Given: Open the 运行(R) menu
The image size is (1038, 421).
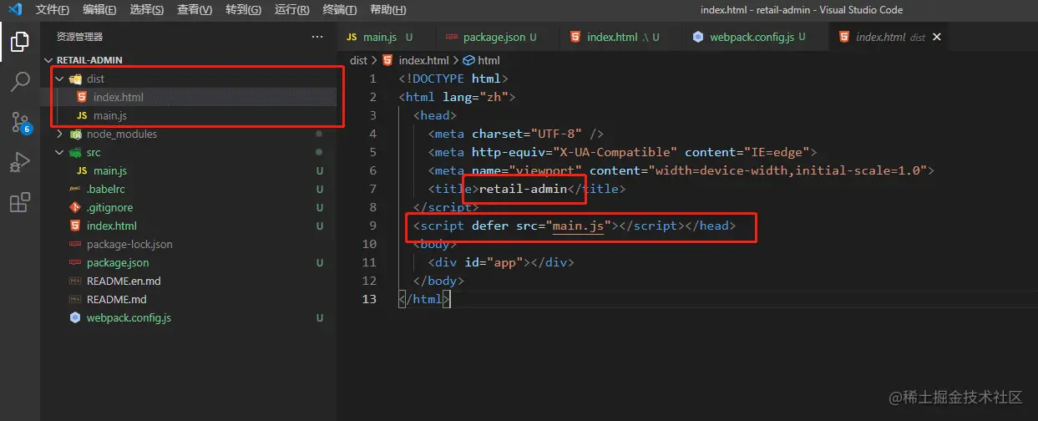Looking at the screenshot, I should click(x=291, y=10).
